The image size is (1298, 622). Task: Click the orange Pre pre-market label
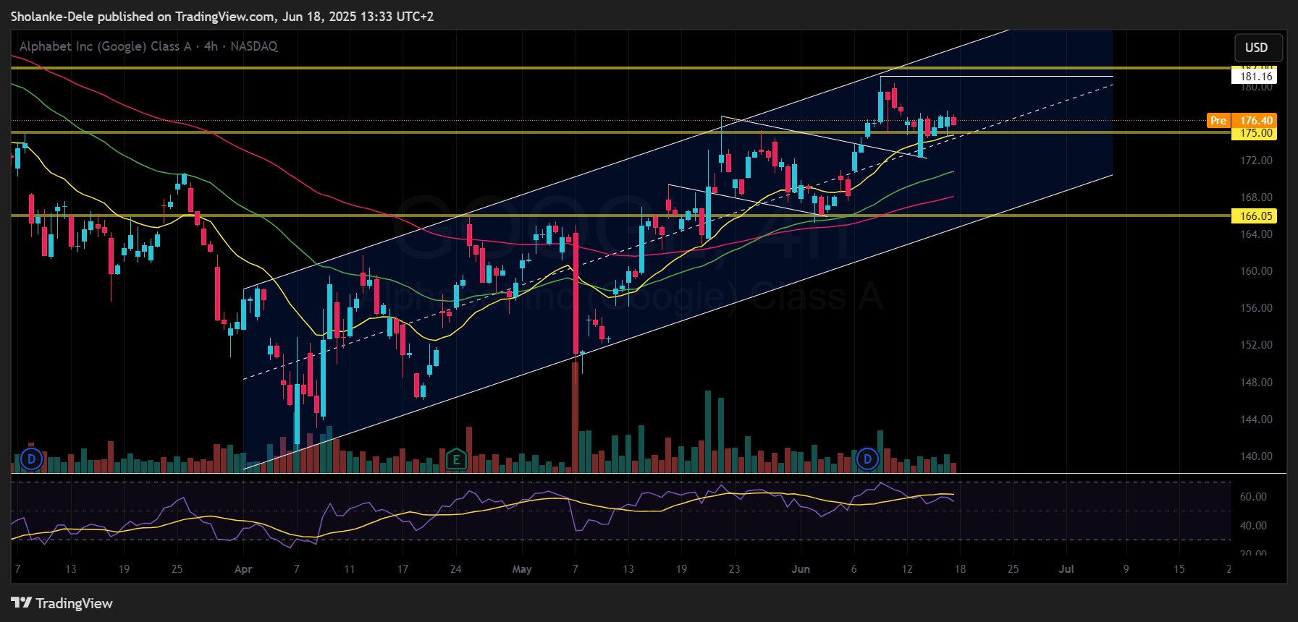pos(1218,121)
